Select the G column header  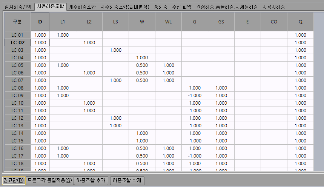tap(195, 22)
